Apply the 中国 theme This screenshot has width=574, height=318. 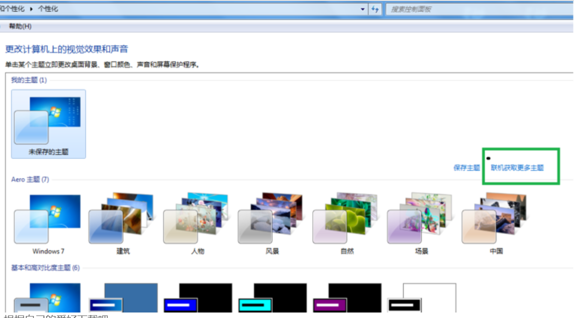(x=496, y=220)
